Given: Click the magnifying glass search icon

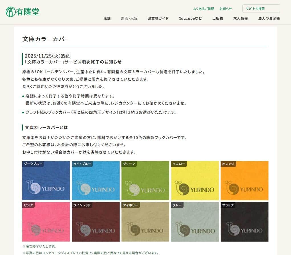Looking at the screenshot, I should click(x=248, y=9).
